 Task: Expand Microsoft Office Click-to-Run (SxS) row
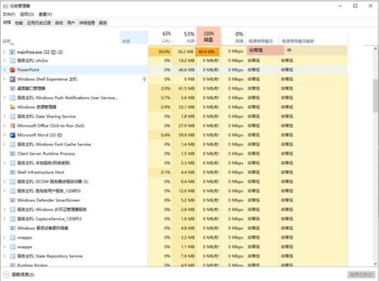pos(5,126)
